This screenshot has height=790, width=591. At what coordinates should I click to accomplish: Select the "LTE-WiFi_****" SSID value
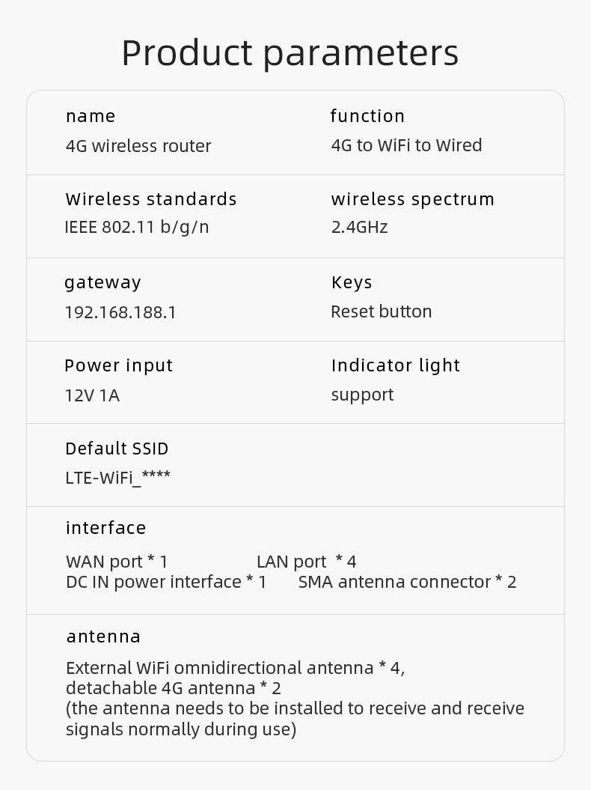click(117, 477)
